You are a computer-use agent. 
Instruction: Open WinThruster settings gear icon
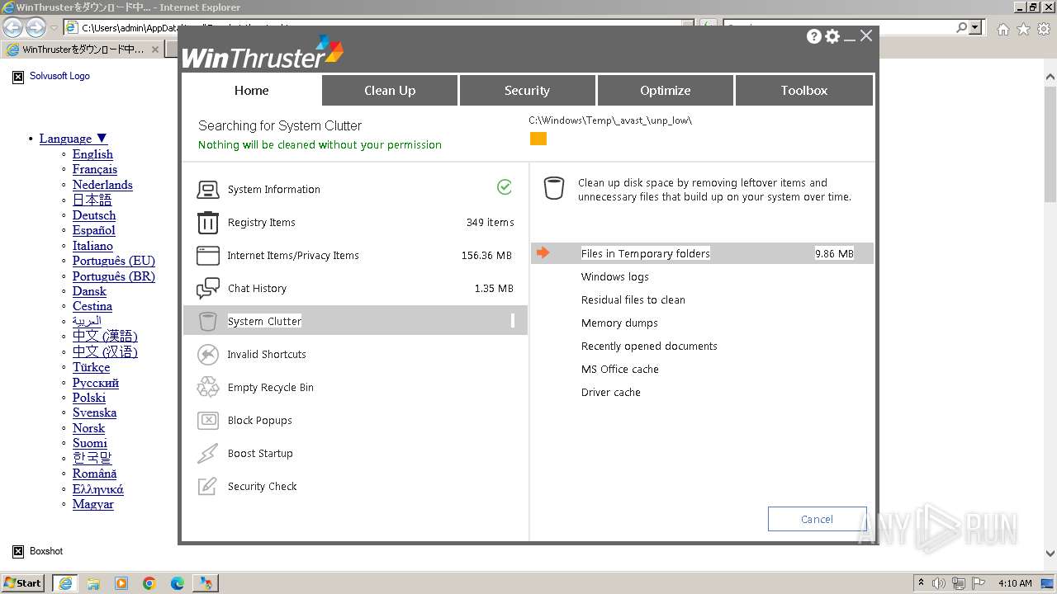[x=832, y=36]
